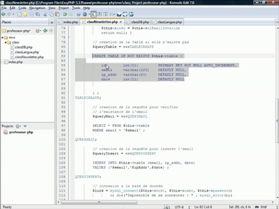Save the current file via toolbar

click(31, 14)
